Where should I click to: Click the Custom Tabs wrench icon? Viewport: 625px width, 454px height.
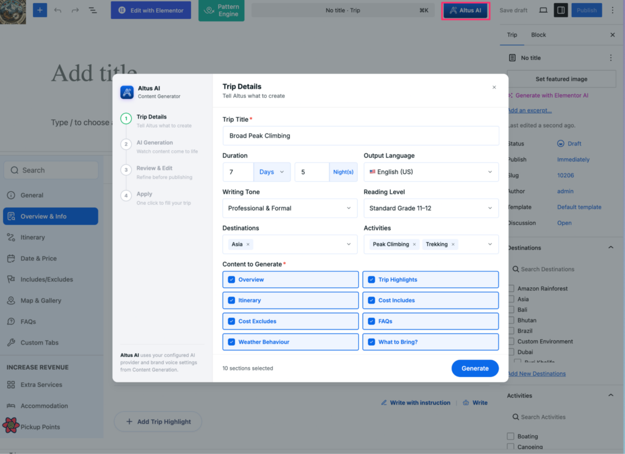[11, 342]
